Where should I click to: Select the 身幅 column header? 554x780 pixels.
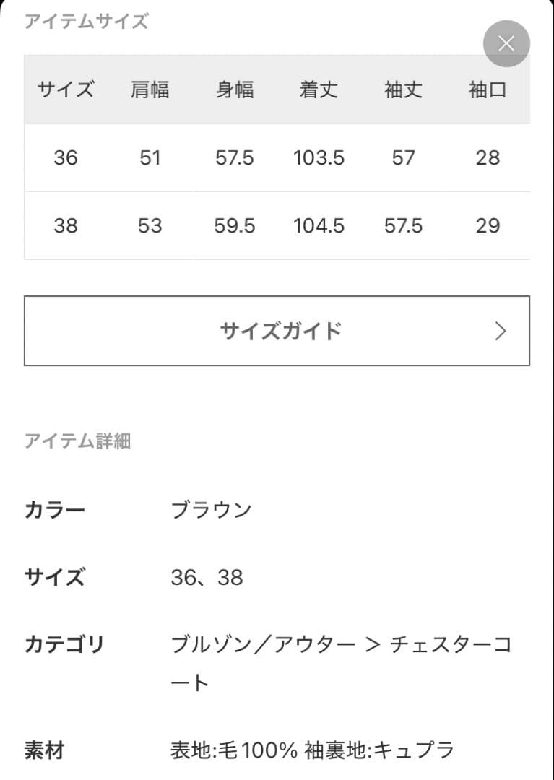click(235, 90)
